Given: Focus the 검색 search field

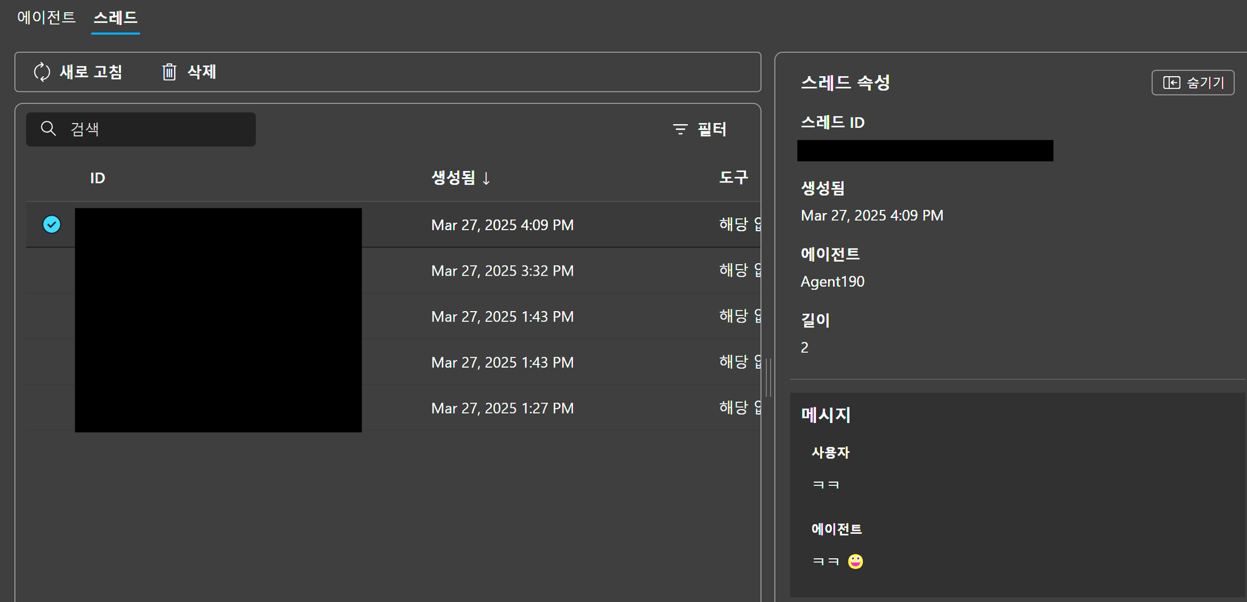Looking at the screenshot, I should [x=141, y=129].
